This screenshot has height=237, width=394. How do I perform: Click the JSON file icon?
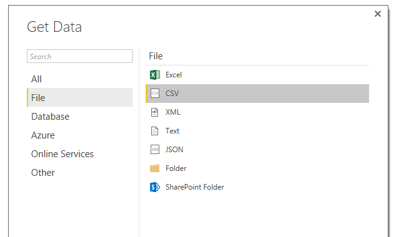[x=155, y=150]
